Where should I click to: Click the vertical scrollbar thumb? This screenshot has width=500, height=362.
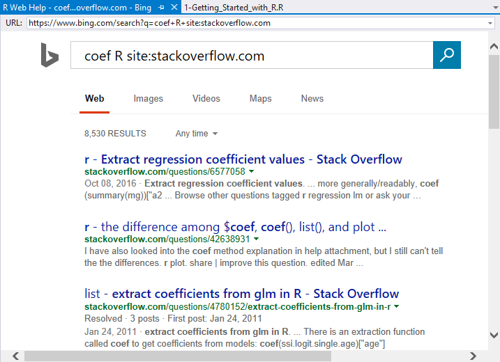(x=494, y=92)
